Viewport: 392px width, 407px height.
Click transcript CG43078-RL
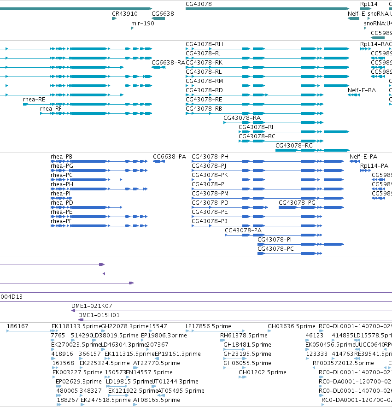point(267,77)
